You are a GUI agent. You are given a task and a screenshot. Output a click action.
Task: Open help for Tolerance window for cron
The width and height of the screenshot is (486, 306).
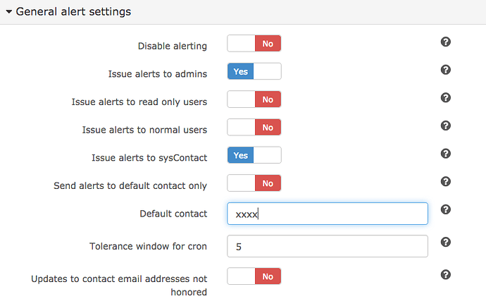445,242
